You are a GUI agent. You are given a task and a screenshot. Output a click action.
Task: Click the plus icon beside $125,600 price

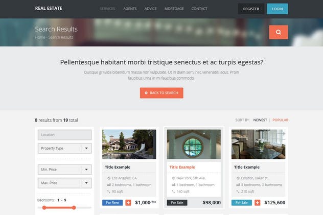(x=257, y=203)
